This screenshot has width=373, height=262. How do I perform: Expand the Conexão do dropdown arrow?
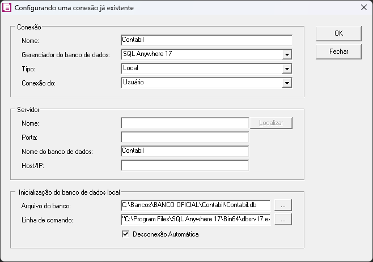click(287, 83)
